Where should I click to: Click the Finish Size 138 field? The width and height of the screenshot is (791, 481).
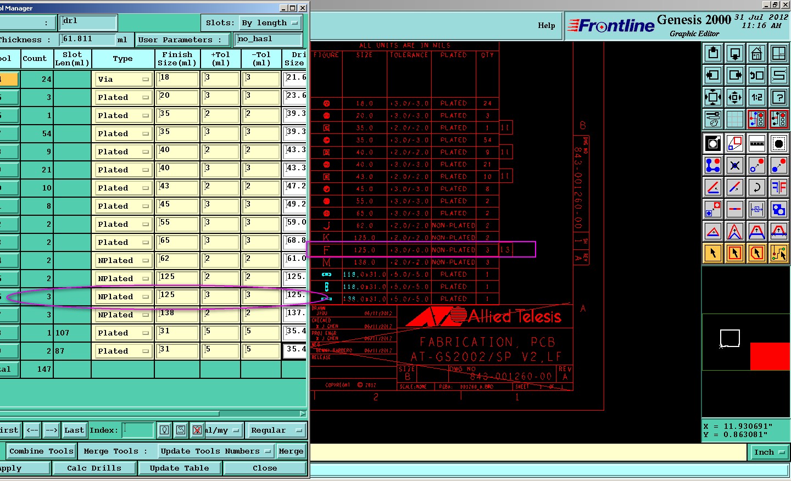tap(177, 315)
